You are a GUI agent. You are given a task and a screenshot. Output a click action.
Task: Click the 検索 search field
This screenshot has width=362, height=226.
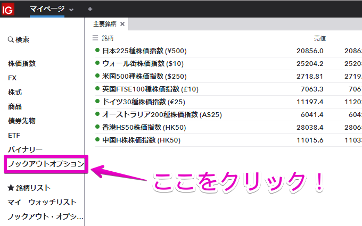click(x=19, y=39)
